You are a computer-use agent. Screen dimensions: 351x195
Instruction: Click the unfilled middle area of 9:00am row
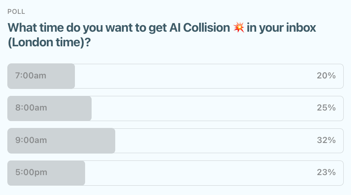click(x=216, y=141)
